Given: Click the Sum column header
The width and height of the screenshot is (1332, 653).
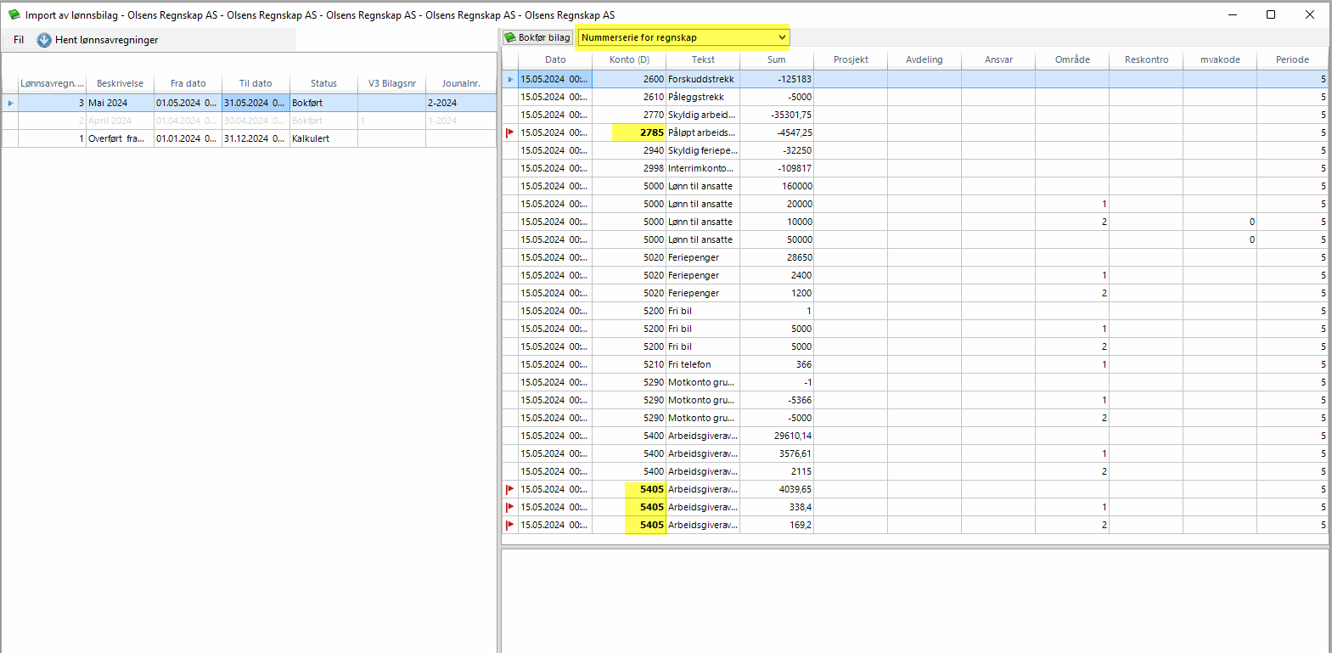Looking at the screenshot, I should click(x=777, y=59).
